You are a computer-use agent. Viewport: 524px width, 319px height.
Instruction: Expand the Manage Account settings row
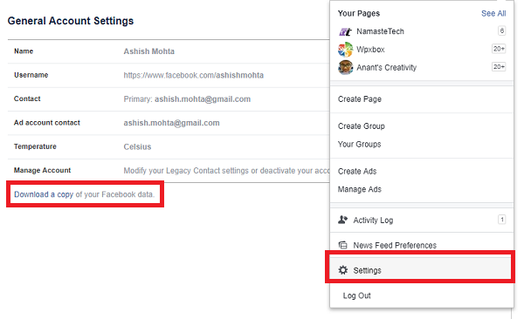click(169, 171)
